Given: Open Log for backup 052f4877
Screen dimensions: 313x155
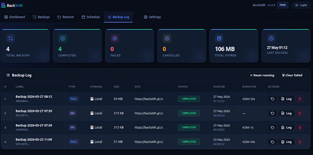Looking at the screenshot, I should tap(286, 113).
